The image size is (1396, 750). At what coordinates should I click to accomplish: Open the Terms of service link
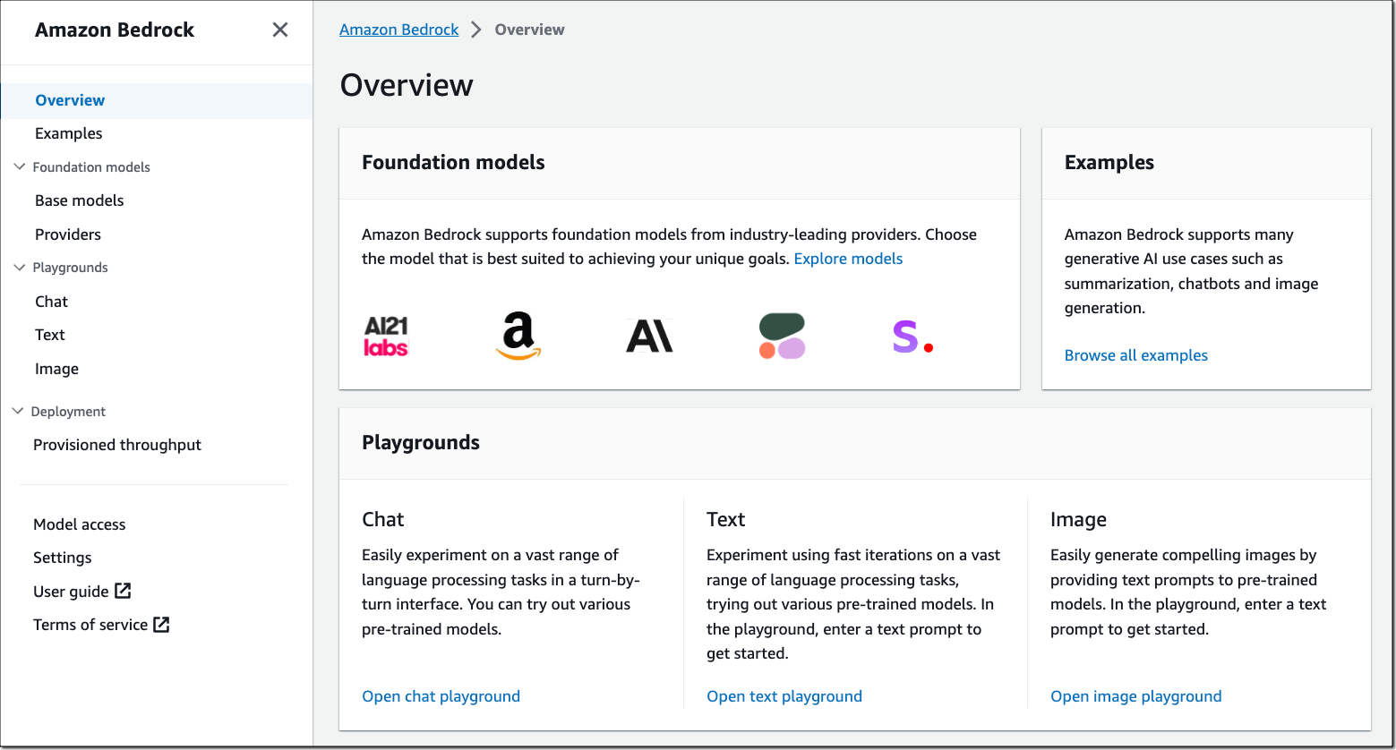point(90,625)
